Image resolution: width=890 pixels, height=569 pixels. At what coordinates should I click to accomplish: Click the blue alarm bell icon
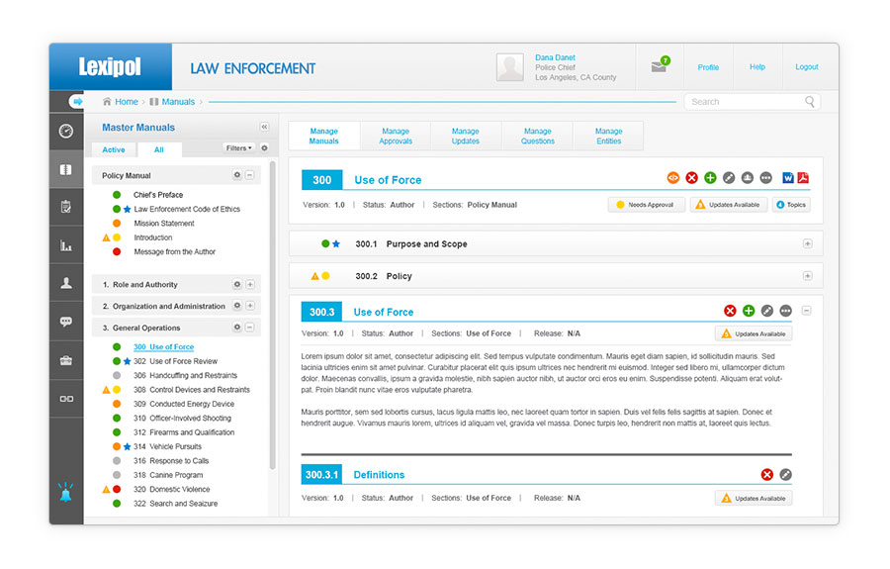pos(66,492)
